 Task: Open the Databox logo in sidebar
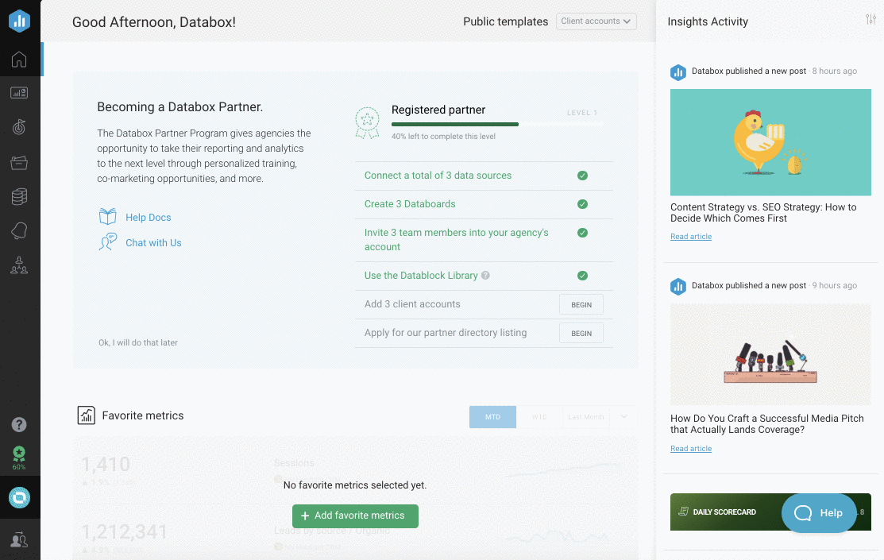pos(19,21)
